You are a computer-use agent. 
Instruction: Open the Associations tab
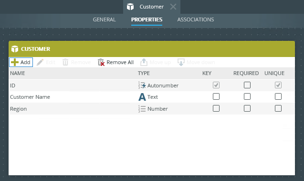click(x=196, y=19)
